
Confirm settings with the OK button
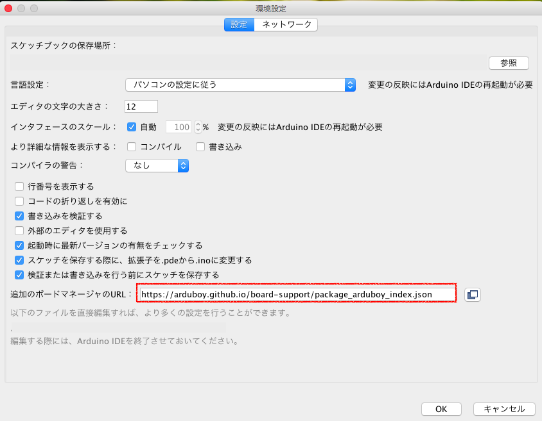[x=441, y=409]
